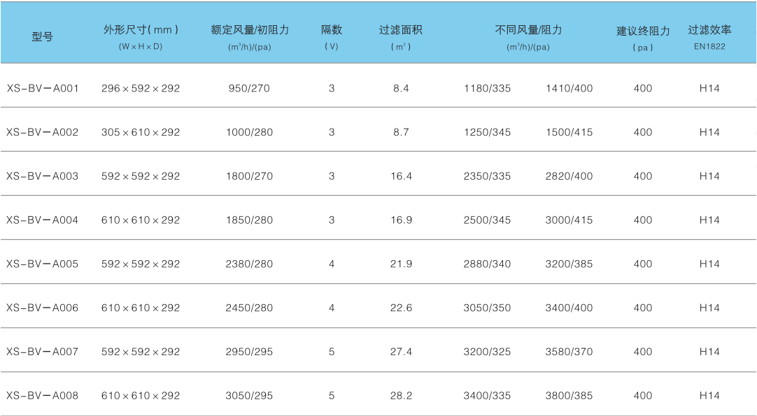757x416 pixels.
Task: Click the 过滤面积 column header
Action: point(401,30)
